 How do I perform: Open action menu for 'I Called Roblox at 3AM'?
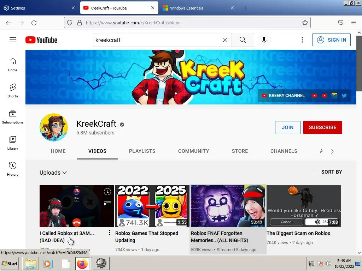110,233
